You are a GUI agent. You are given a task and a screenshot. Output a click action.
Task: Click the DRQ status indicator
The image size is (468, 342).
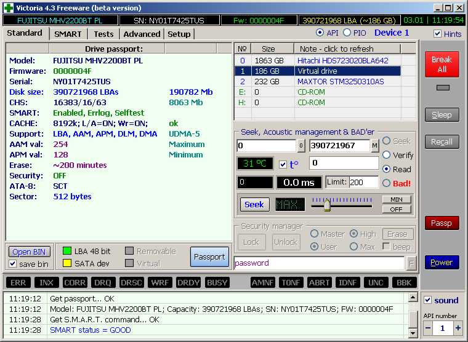click(x=103, y=283)
